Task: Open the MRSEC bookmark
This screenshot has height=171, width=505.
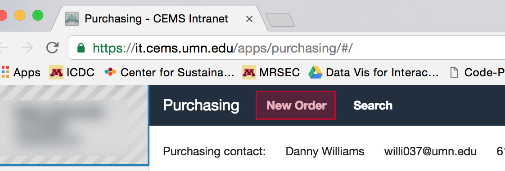Action: tap(271, 73)
